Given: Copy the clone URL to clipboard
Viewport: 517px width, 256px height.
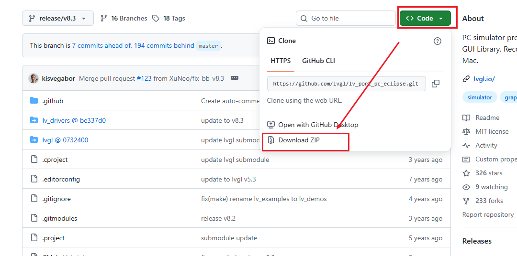Looking at the screenshot, I should click(436, 84).
